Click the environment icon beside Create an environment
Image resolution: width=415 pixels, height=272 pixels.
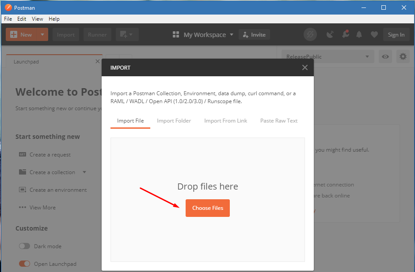[x=23, y=190]
